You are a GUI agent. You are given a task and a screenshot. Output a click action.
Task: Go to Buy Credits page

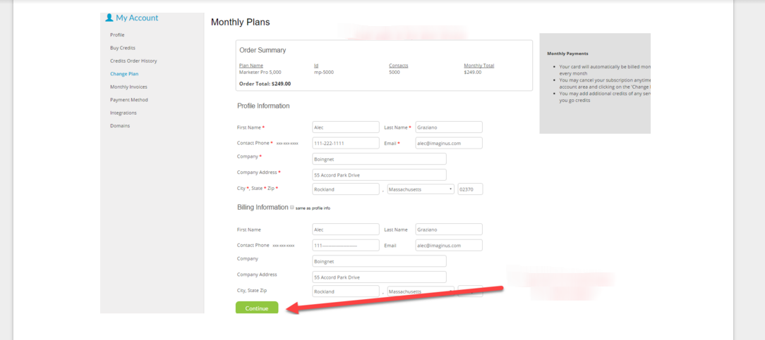pos(123,48)
